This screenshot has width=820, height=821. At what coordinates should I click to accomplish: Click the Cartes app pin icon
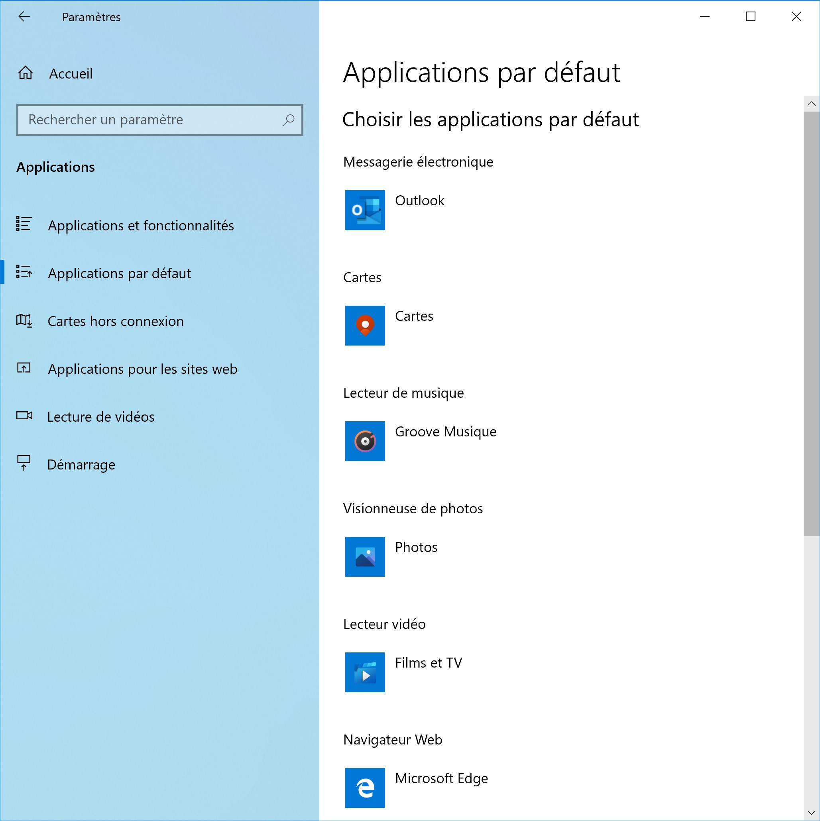point(365,326)
